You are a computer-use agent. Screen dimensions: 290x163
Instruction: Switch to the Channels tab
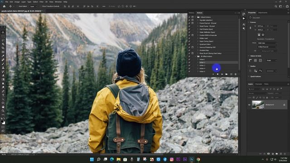(259, 84)
